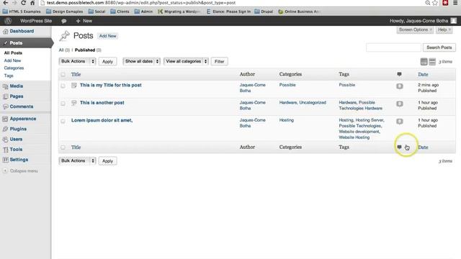Open the bottom Bulk Actions dropdown

(x=78, y=161)
